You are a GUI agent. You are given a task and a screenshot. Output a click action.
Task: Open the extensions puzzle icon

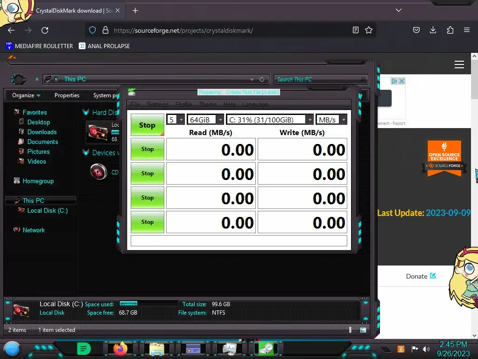coord(450,30)
